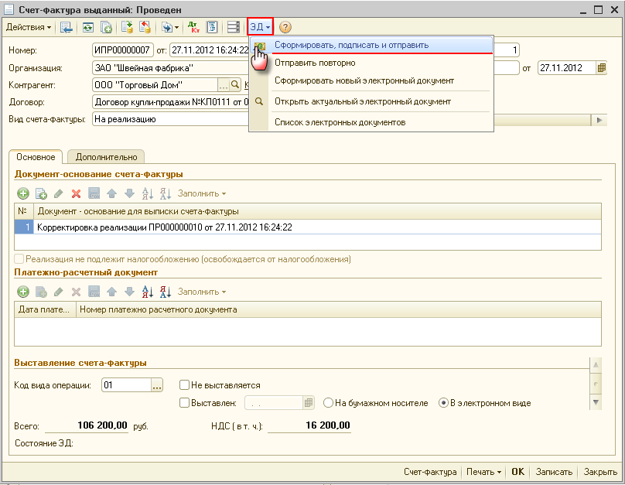Image resolution: width=625 pixels, height=485 pixels.
Task: Open calendar picker beside date 27.11.2012
Action: 601,67
